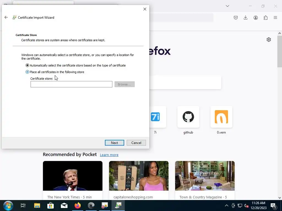
Task: Open Firefox downloads panel
Action: pyautogui.click(x=245, y=18)
